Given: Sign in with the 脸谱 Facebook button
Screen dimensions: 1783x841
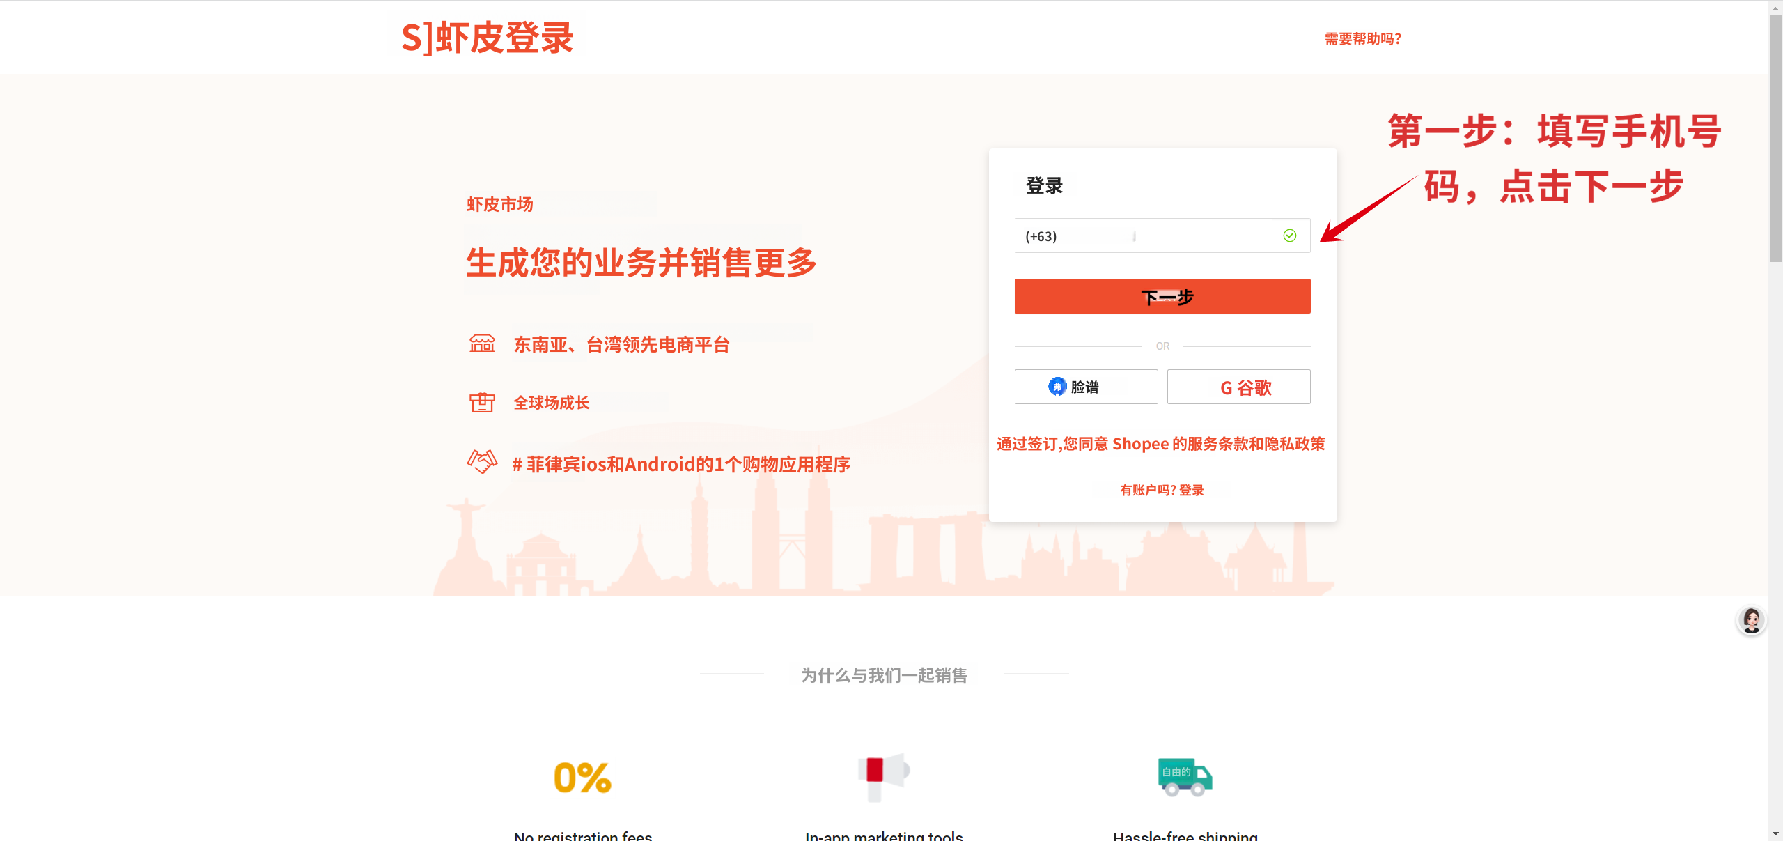Looking at the screenshot, I should point(1086,387).
